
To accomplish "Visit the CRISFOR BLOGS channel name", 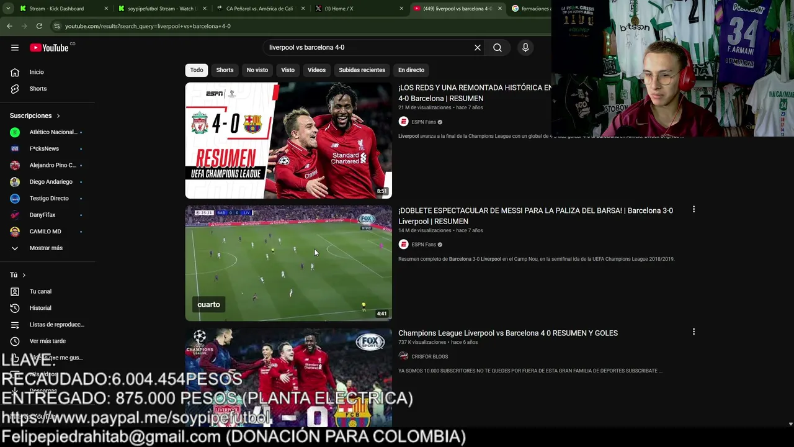I will click(x=429, y=357).
